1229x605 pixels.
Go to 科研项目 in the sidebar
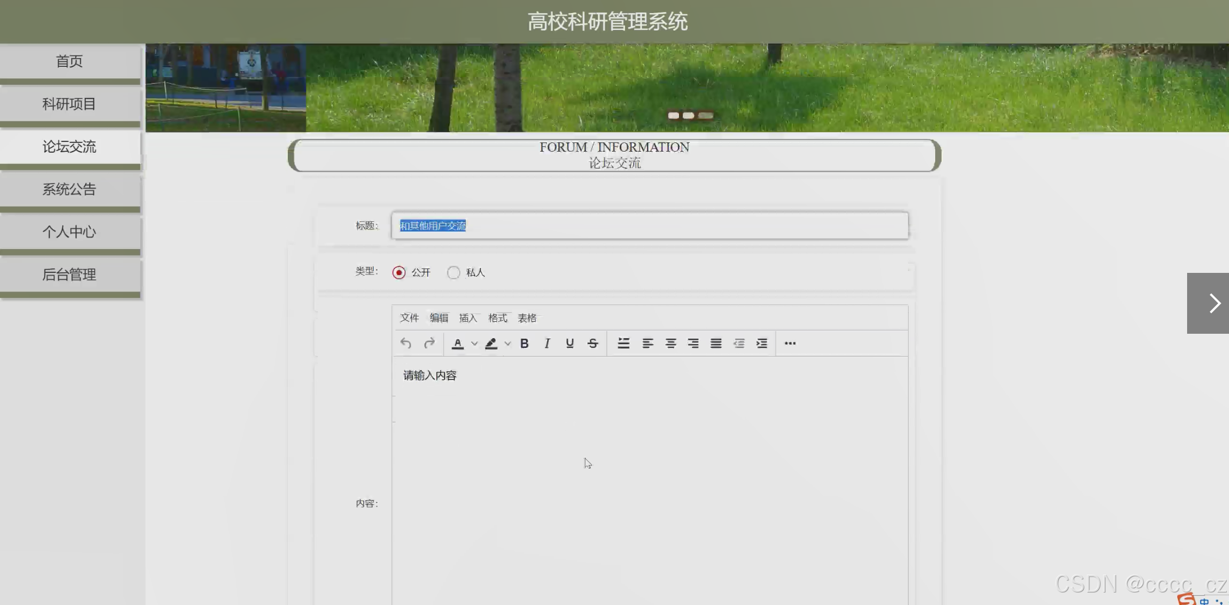coord(70,104)
